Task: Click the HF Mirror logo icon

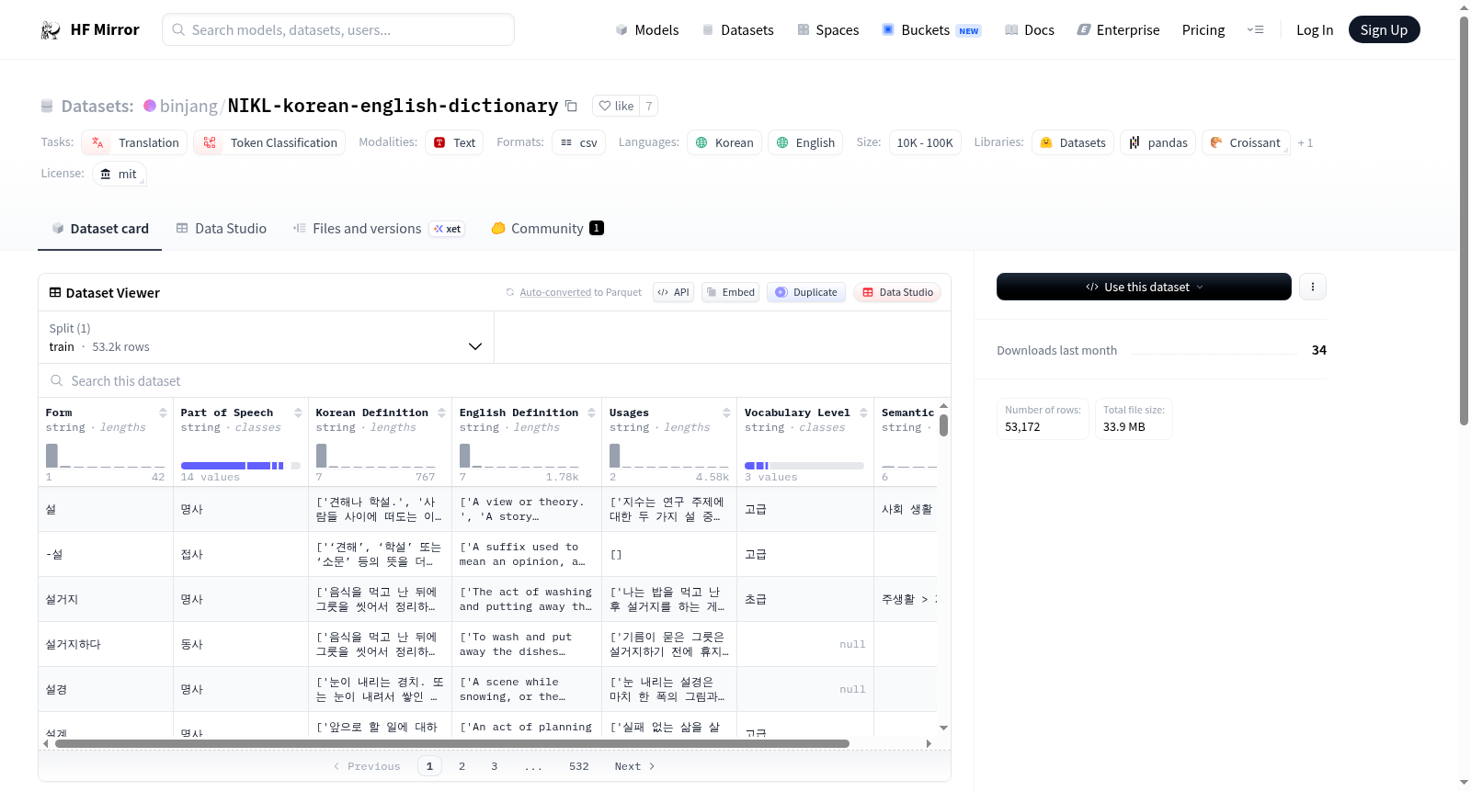Action: 51,30
